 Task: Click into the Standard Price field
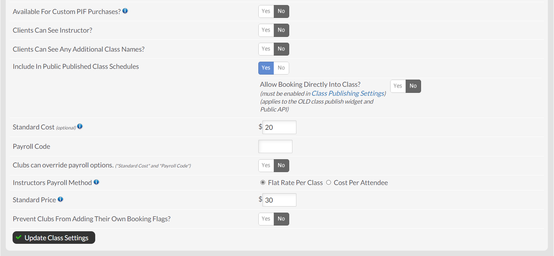pyautogui.click(x=279, y=200)
